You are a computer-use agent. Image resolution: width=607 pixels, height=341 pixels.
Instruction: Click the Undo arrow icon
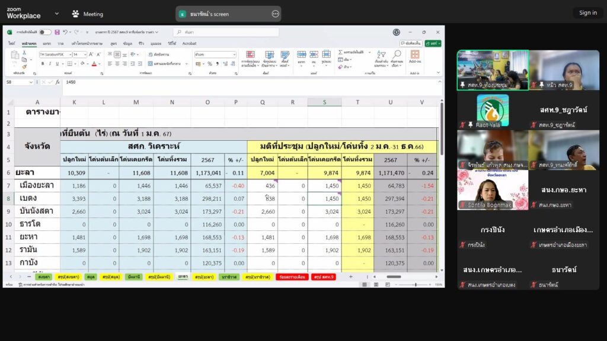click(65, 32)
